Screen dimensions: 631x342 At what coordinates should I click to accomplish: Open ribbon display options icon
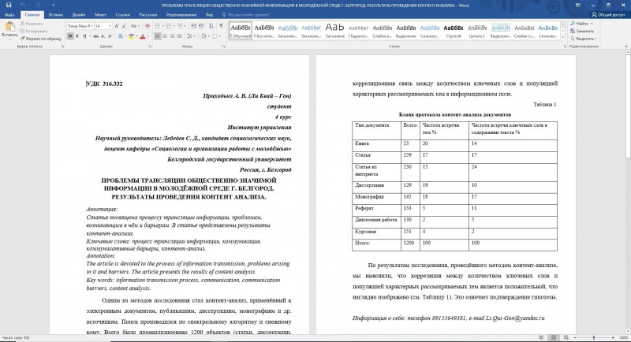[x=578, y=6]
